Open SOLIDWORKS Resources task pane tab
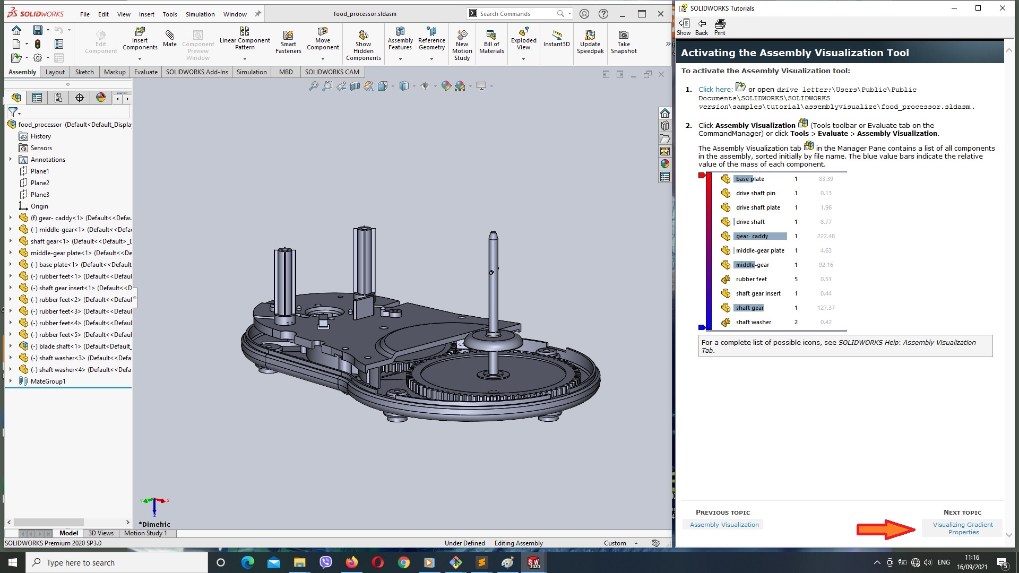 (x=665, y=113)
